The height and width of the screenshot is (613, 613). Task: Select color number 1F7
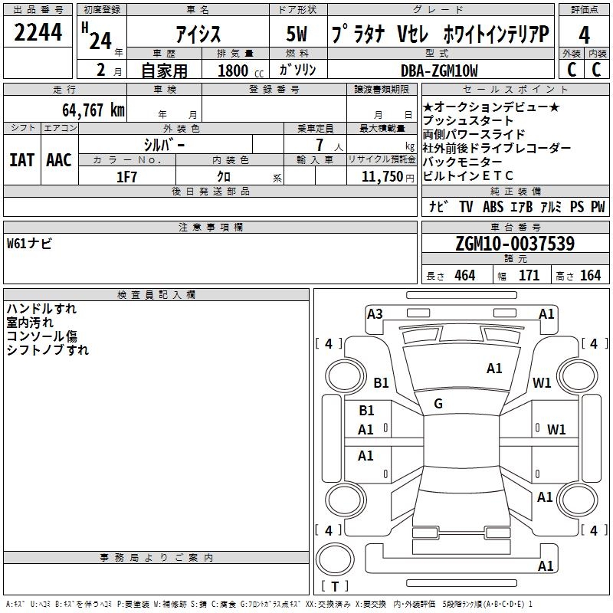[126, 177]
